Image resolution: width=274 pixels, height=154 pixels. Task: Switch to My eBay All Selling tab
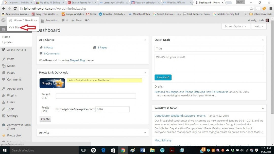(50, 3)
